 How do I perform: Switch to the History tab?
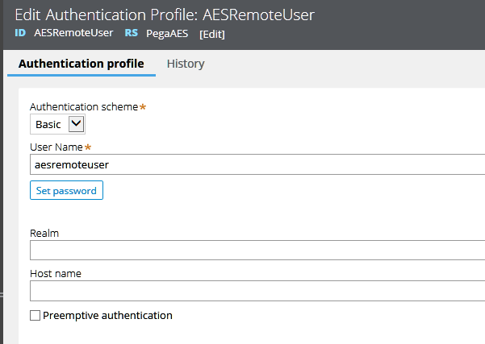(x=186, y=64)
